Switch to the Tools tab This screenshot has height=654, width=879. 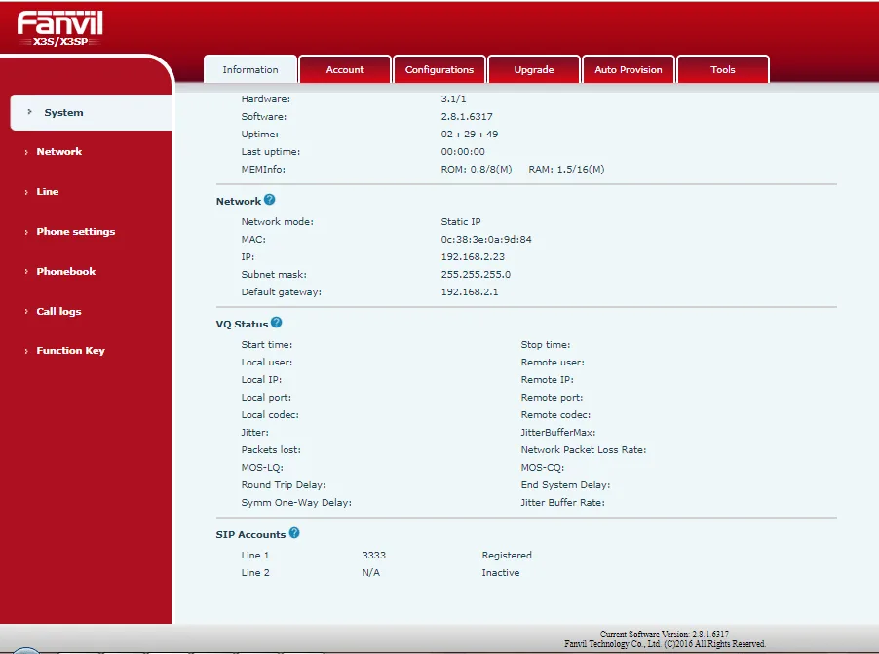[x=723, y=68]
